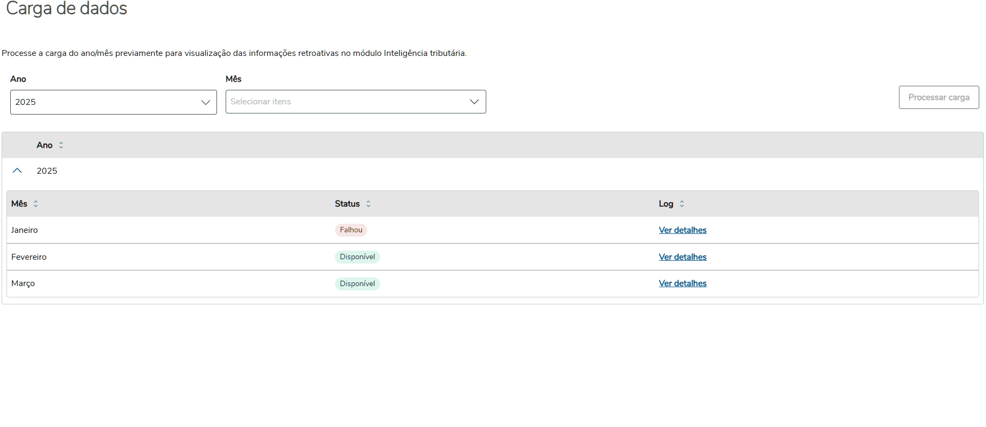Collapse the 2025 year row chevron

(17, 170)
